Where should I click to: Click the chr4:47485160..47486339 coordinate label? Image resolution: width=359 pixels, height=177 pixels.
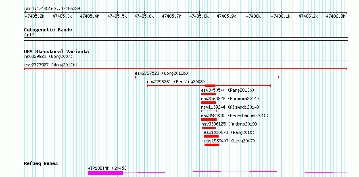pos(52,8)
